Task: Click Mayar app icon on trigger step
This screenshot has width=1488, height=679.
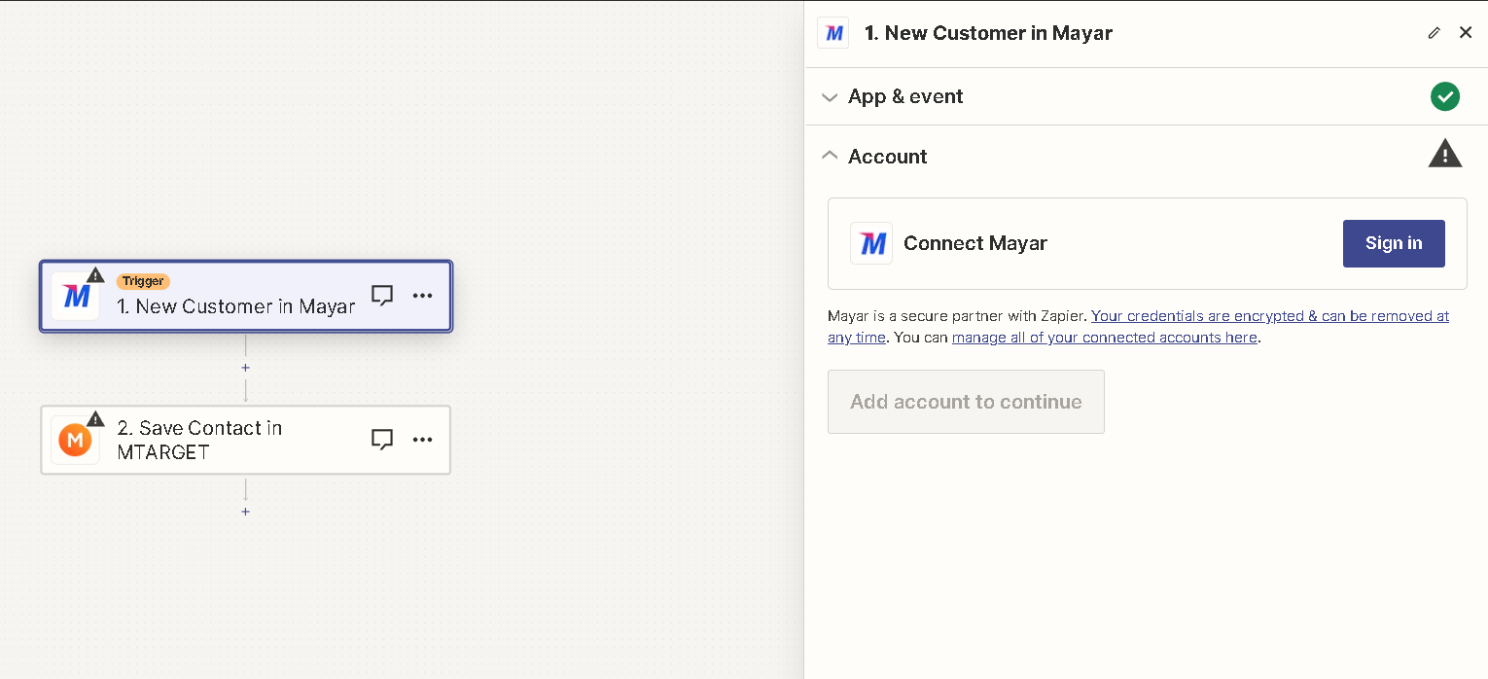Action: click(x=76, y=296)
